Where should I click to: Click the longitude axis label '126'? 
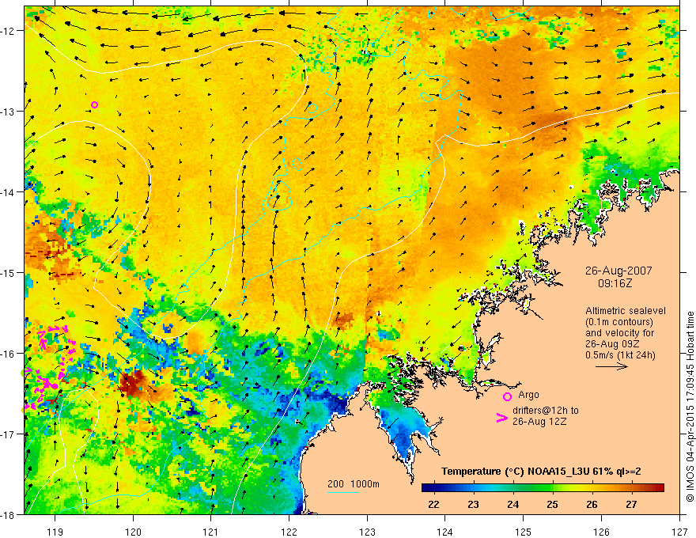pos(601,532)
